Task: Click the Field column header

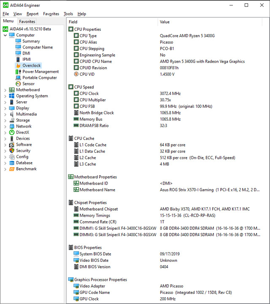Action: coord(112,22)
